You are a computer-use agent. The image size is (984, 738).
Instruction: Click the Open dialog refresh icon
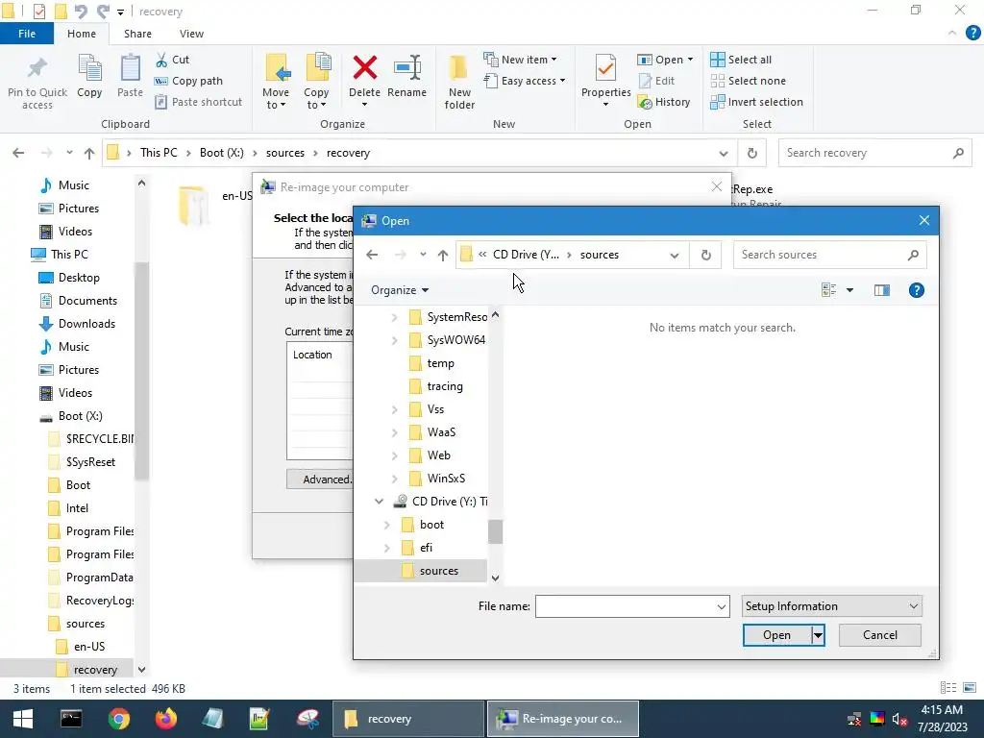coord(706,255)
